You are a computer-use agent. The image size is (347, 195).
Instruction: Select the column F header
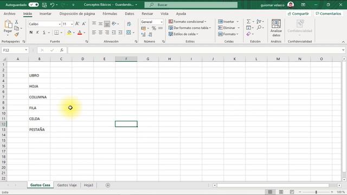(x=126, y=59)
